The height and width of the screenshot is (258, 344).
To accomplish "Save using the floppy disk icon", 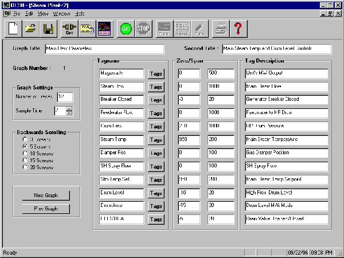I will (49, 27).
